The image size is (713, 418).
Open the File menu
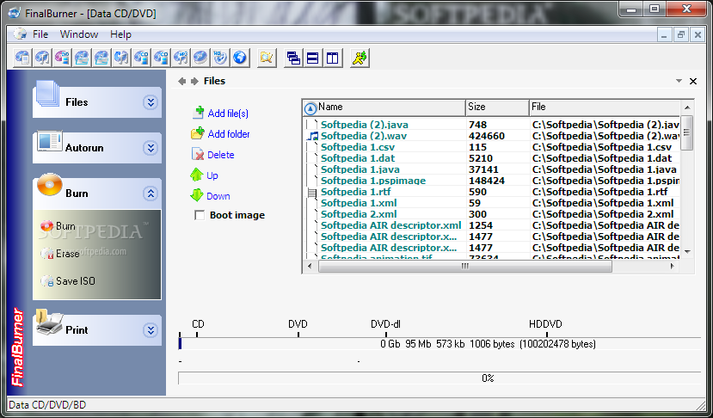40,34
